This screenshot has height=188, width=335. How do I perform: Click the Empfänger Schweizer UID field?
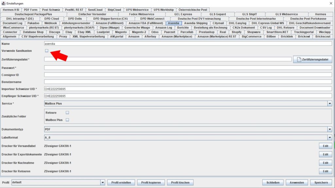(188, 96)
